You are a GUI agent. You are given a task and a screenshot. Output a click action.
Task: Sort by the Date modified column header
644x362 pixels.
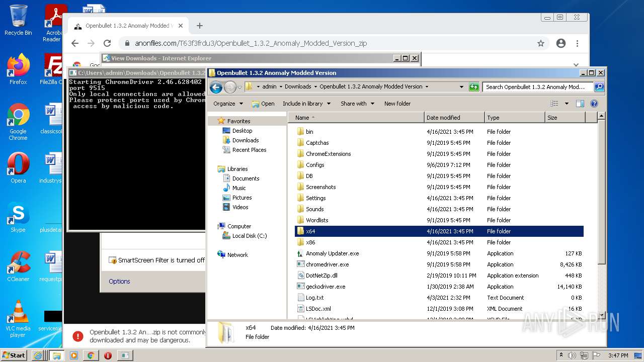pos(454,118)
